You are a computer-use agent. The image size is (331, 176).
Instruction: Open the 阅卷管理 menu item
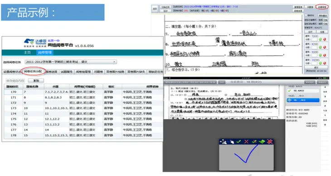45,53
